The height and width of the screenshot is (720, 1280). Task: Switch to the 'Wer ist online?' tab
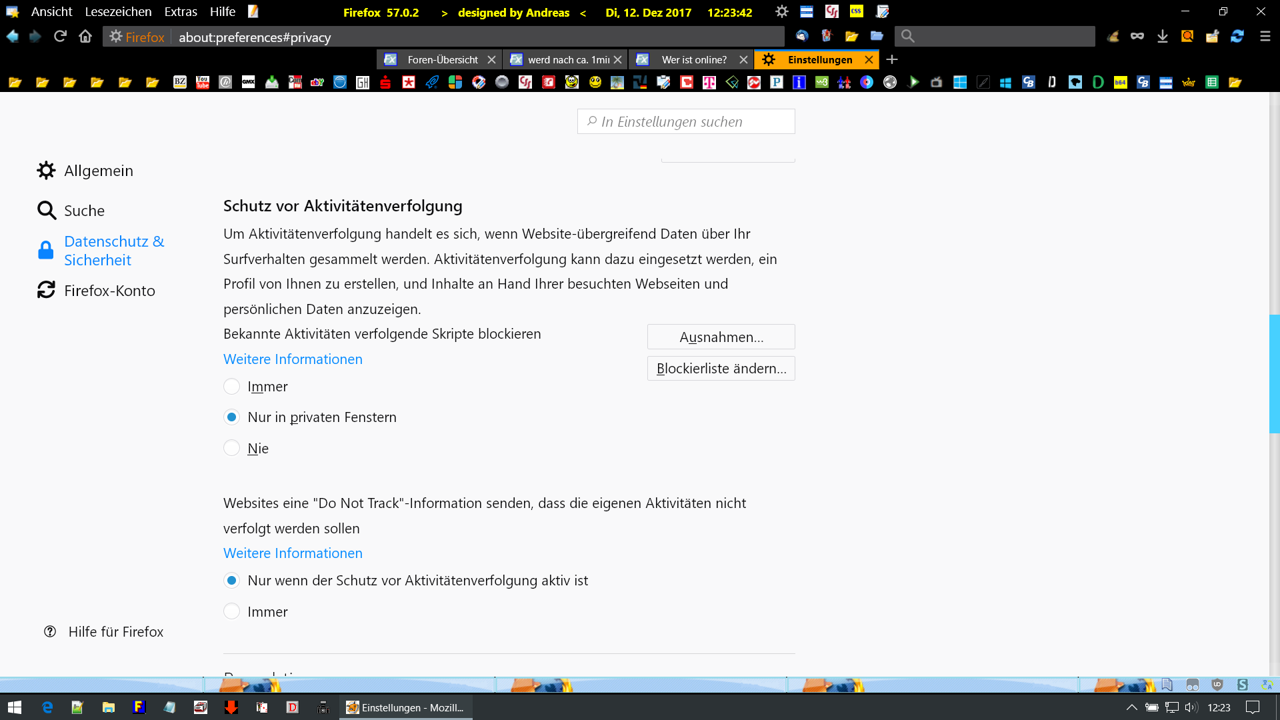point(693,59)
